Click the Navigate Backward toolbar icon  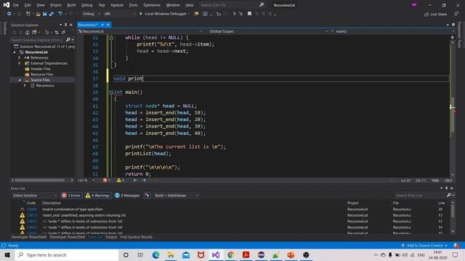(9, 14)
